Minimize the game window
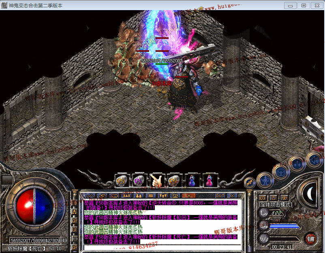Viewport: 325px width, 253px height. pyautogui.click(x=291, y=6)
